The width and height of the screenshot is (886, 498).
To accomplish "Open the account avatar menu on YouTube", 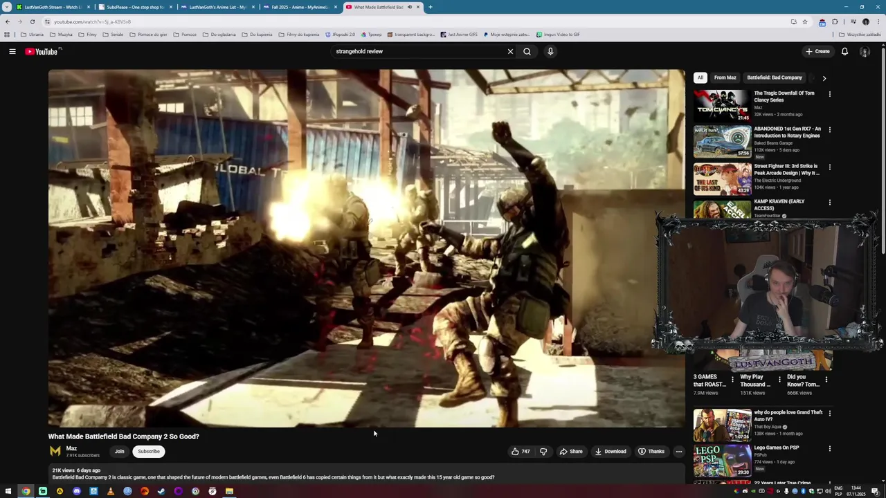I will point(865,51).
